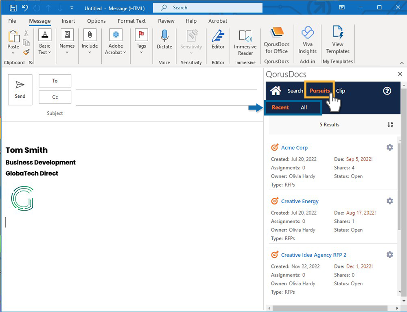
Task: Save the message with the floppy disk icon
Action: [13, 8]
